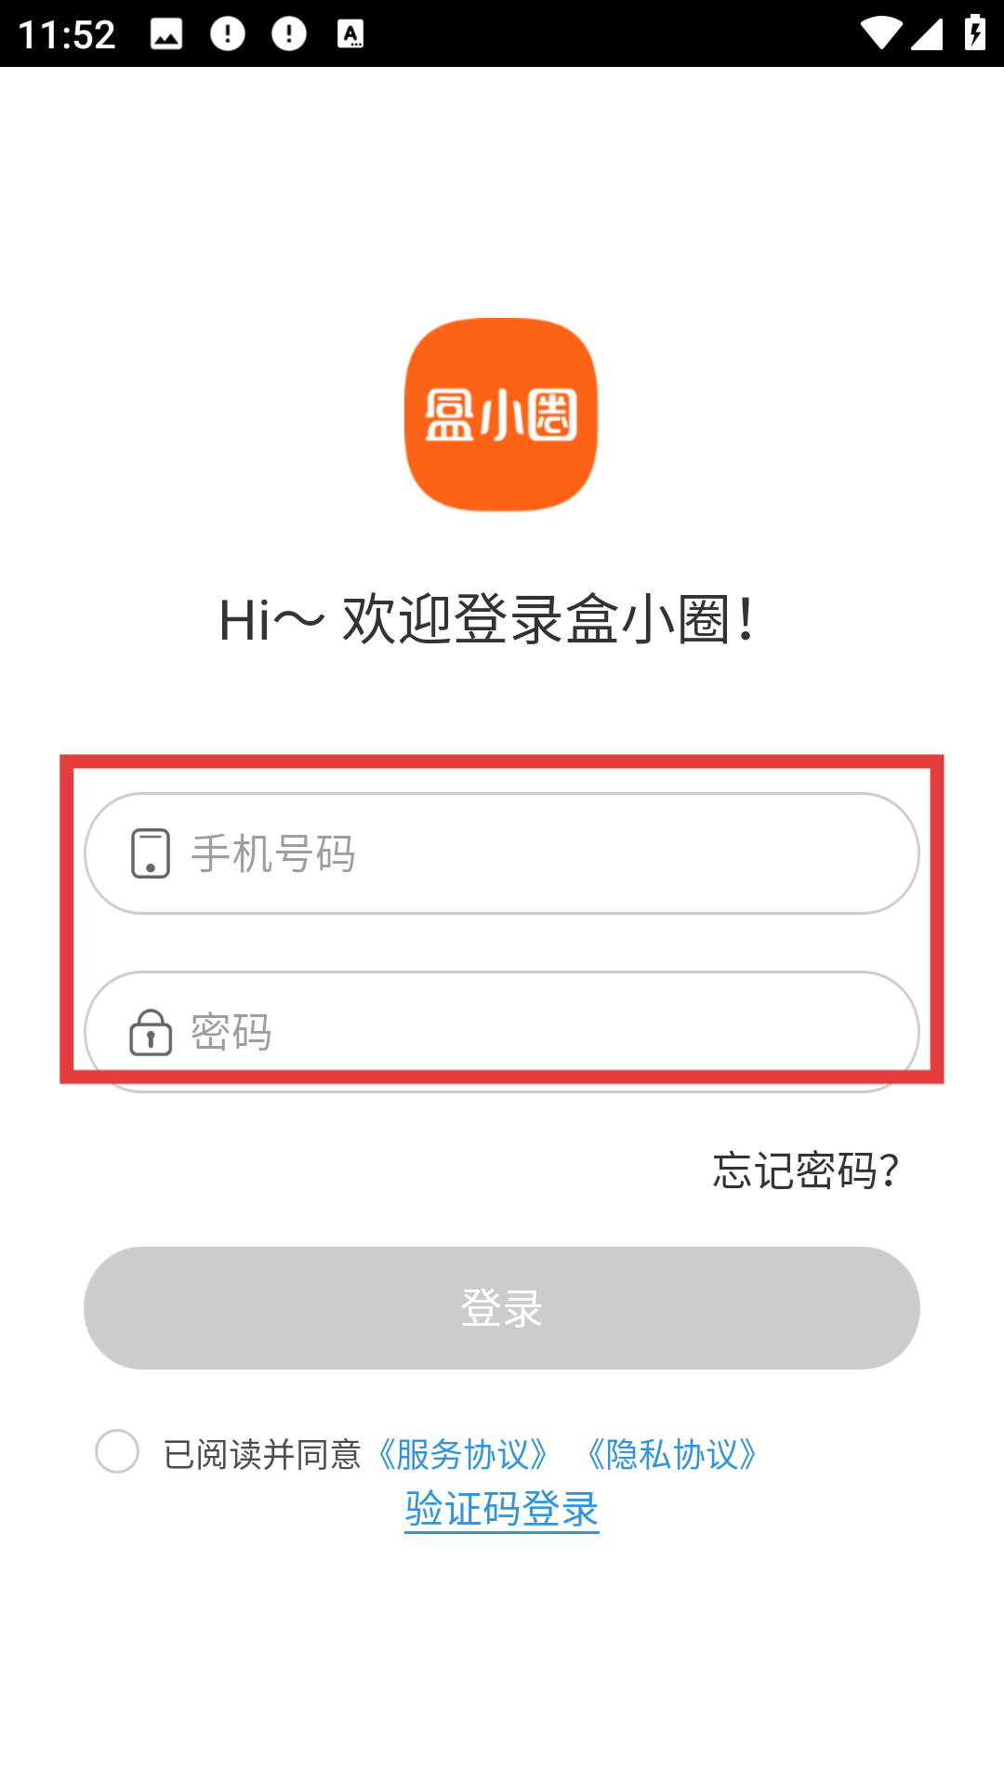Tap the keyboard language A status icon

[350, 34]
